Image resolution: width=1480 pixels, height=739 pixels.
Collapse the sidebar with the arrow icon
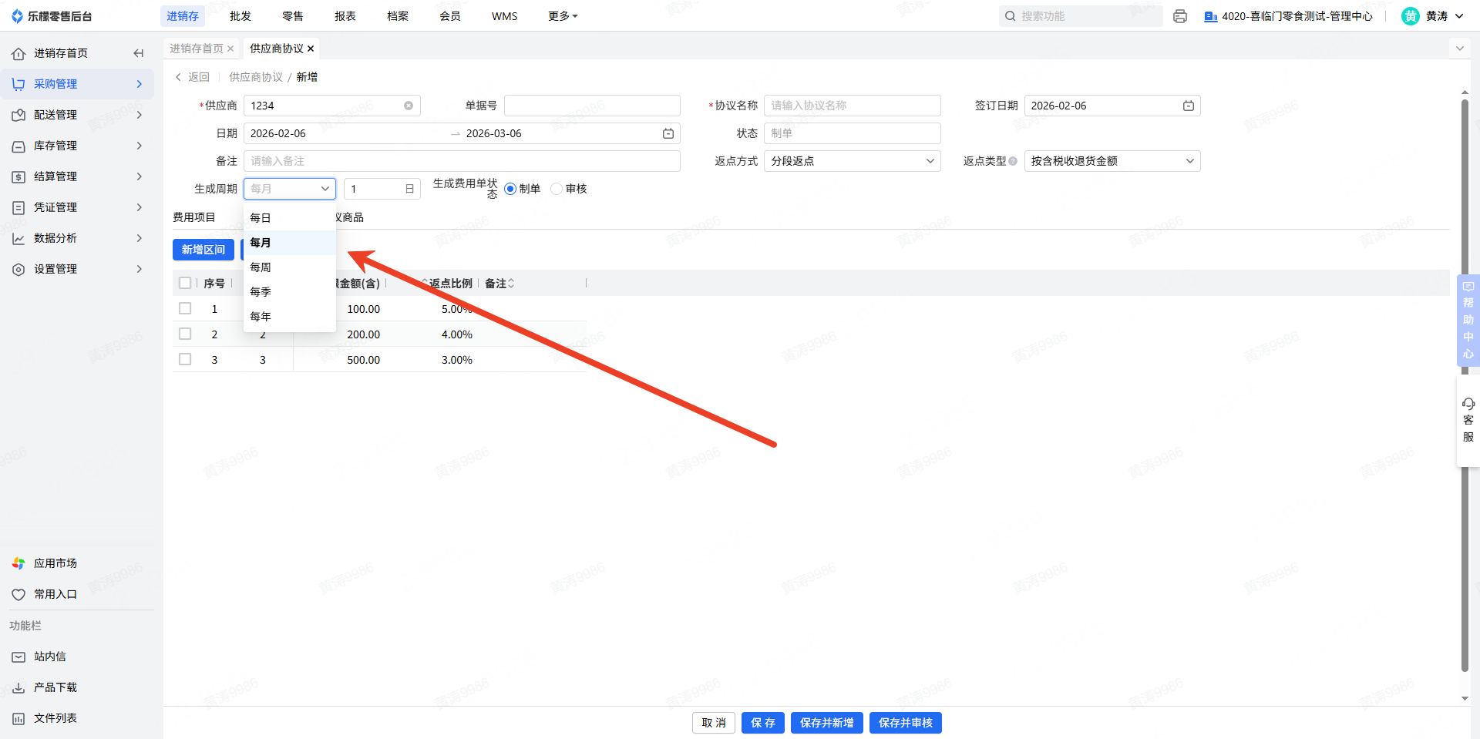click(139, 53)
